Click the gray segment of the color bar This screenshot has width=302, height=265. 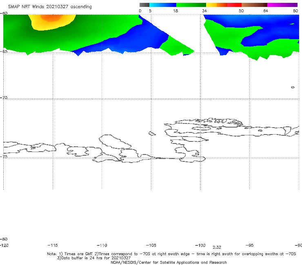(144, 5)
